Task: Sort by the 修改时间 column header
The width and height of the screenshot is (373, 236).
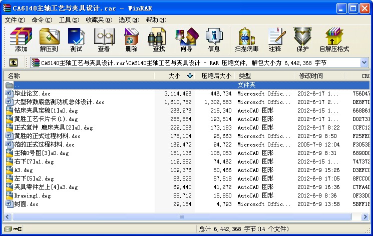Action: 319,76
